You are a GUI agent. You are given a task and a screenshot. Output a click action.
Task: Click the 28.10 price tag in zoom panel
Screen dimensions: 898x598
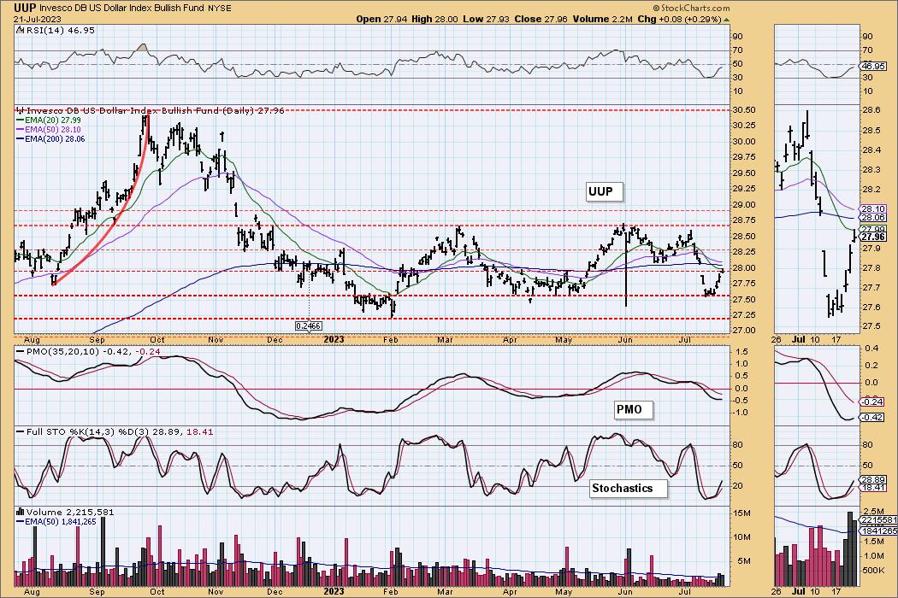coord(874,208)
